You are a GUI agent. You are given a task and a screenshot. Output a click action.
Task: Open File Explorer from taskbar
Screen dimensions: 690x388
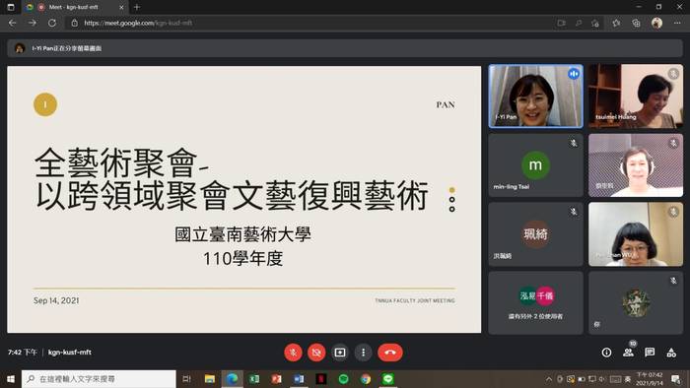(x=209, y=379)
